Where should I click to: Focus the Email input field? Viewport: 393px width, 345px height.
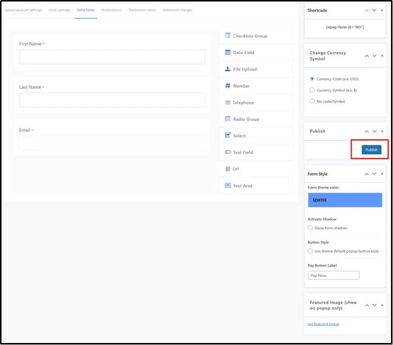112,143
